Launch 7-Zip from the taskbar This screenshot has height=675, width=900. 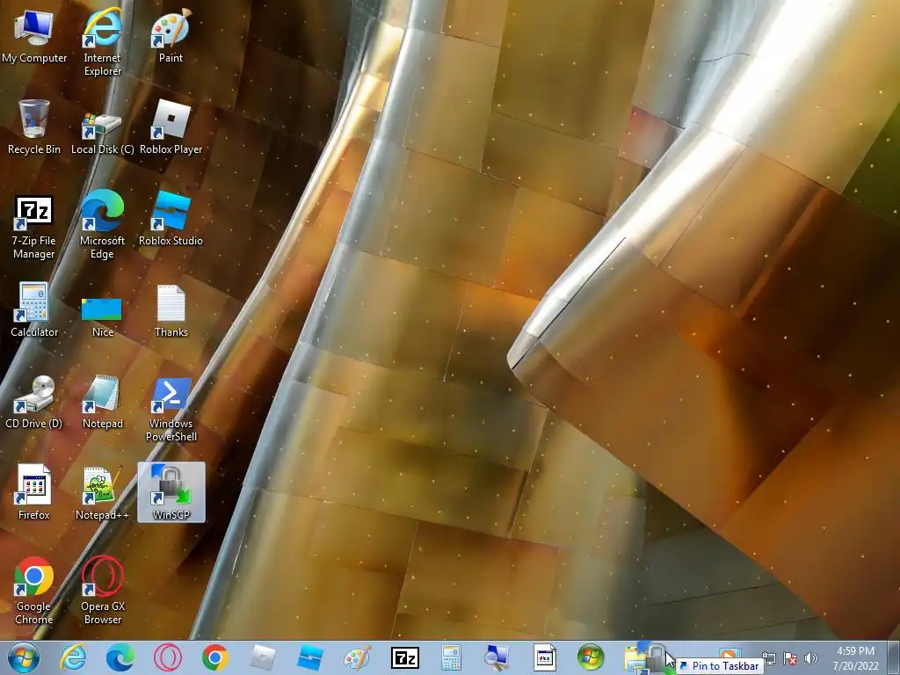tap(404, 657)
